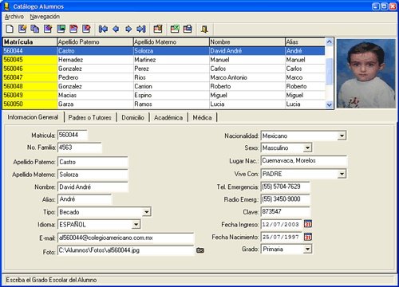Click the table scrollbar down arrow
The width and height of the screenshot is (399, 287).
click(329, 105)
